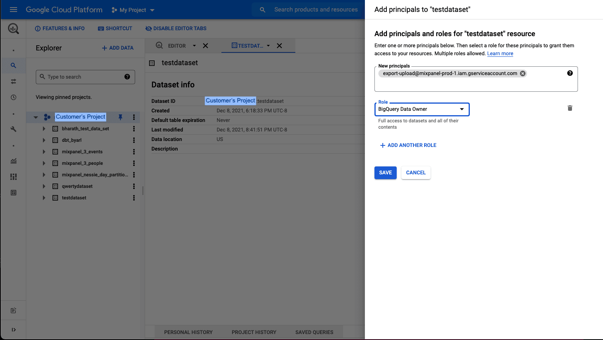Click the help icon beside New principals field
Image resolution: width=603 pixels, height=340 pixels.
click(570, 73)
